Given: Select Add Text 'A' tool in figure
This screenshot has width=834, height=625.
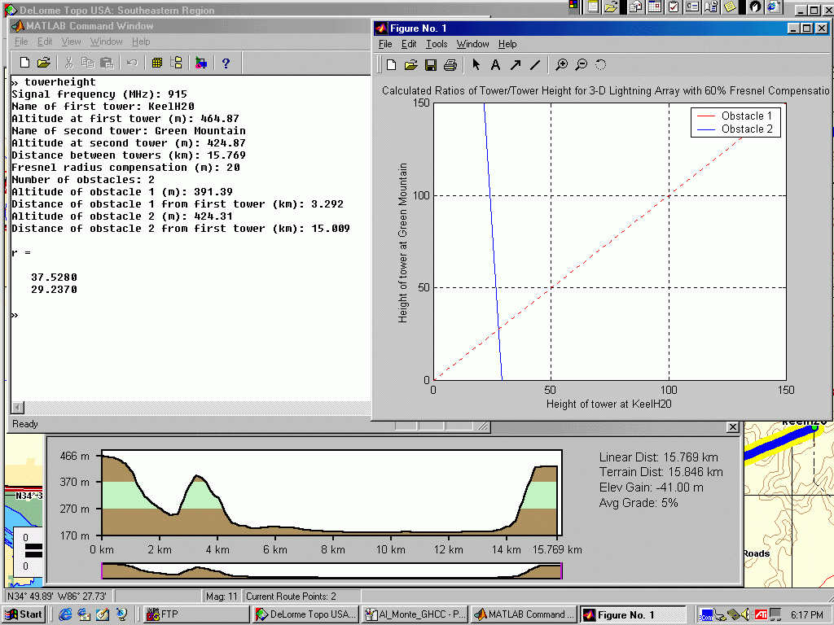Looking at the screenshot, I should point(495,65).
